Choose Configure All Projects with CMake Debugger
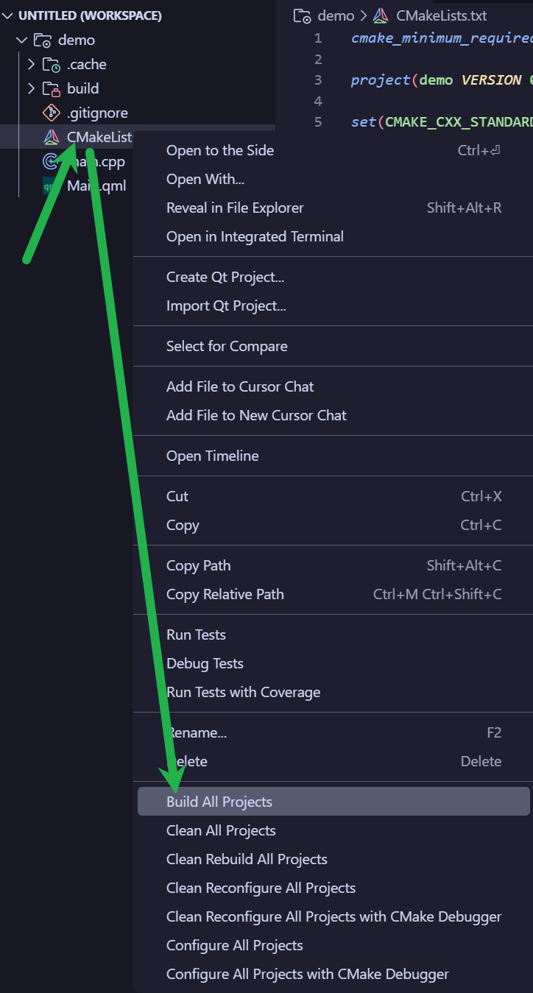 (x=307, y=973)
